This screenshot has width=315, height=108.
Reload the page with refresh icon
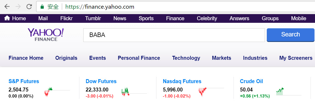[29, 7]
